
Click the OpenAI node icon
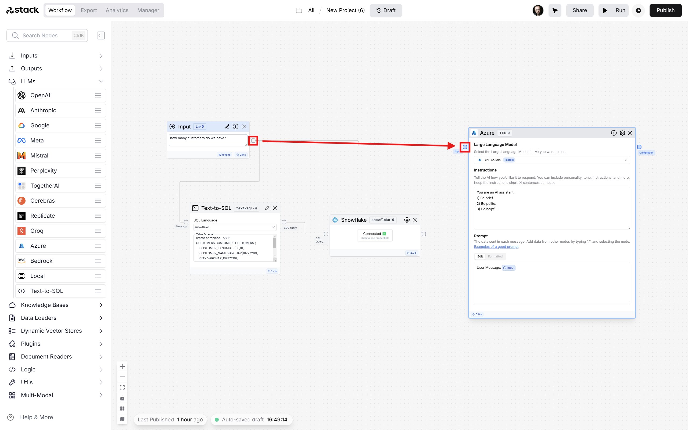tap(21, 95)
